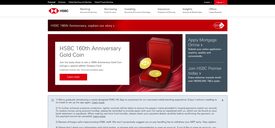Open the Banking menu
This screenshot has width=275, height=128.
click(88, 10)
